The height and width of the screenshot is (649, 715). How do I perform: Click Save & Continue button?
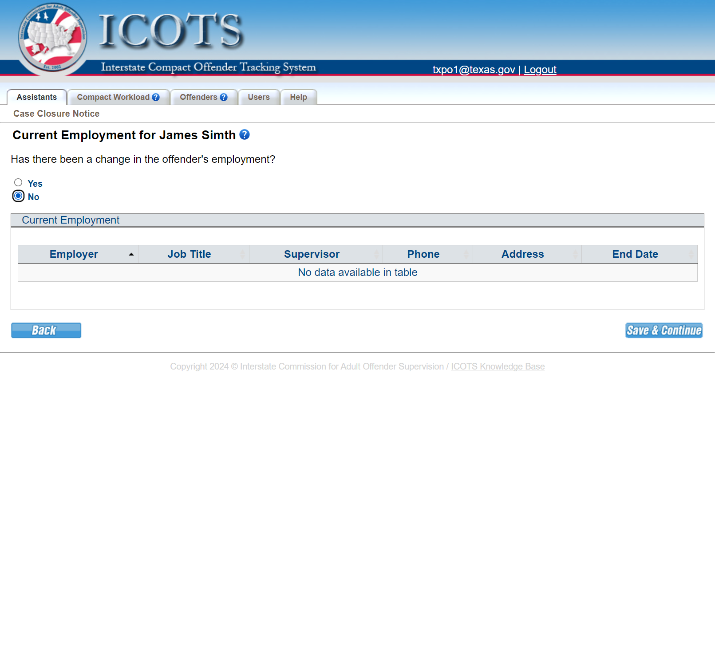pyautogui.click(x=664, y=330)
